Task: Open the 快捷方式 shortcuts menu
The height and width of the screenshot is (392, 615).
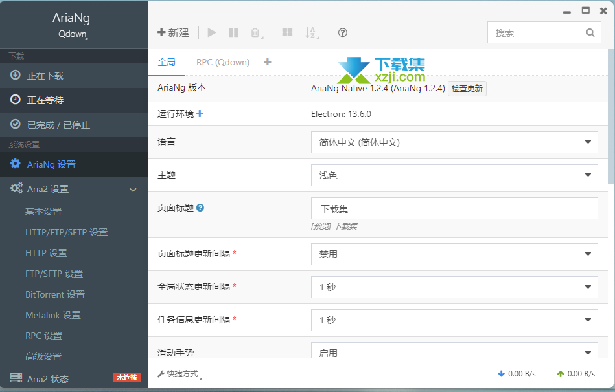Action: [180, 374]
